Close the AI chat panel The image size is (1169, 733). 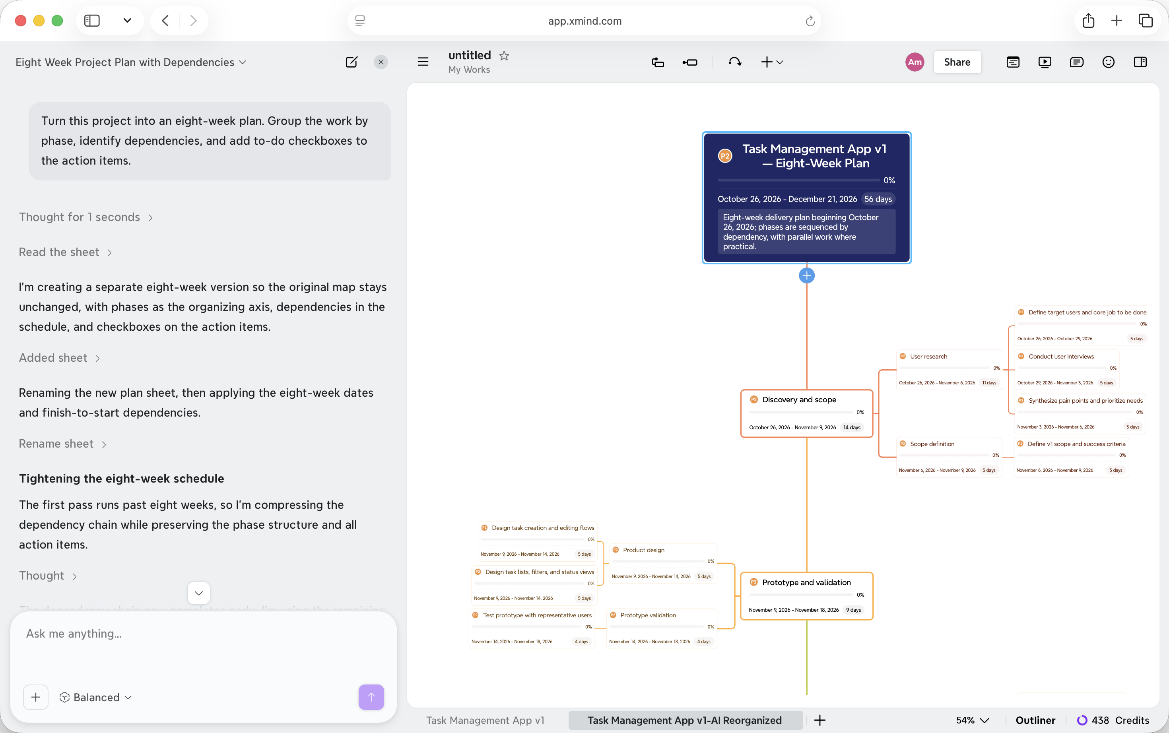(381, 62)
